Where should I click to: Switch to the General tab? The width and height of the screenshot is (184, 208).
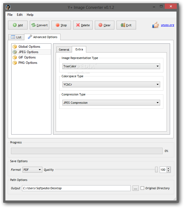[64, 50]
